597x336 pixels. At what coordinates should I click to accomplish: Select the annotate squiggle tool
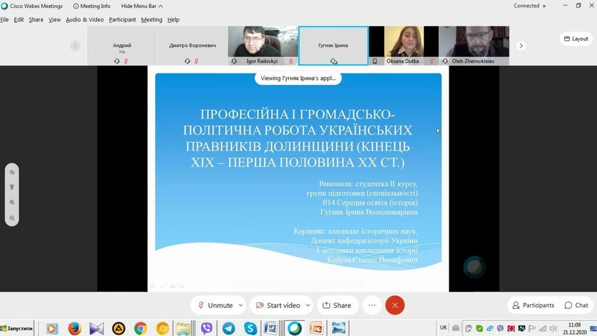[12, 173]
